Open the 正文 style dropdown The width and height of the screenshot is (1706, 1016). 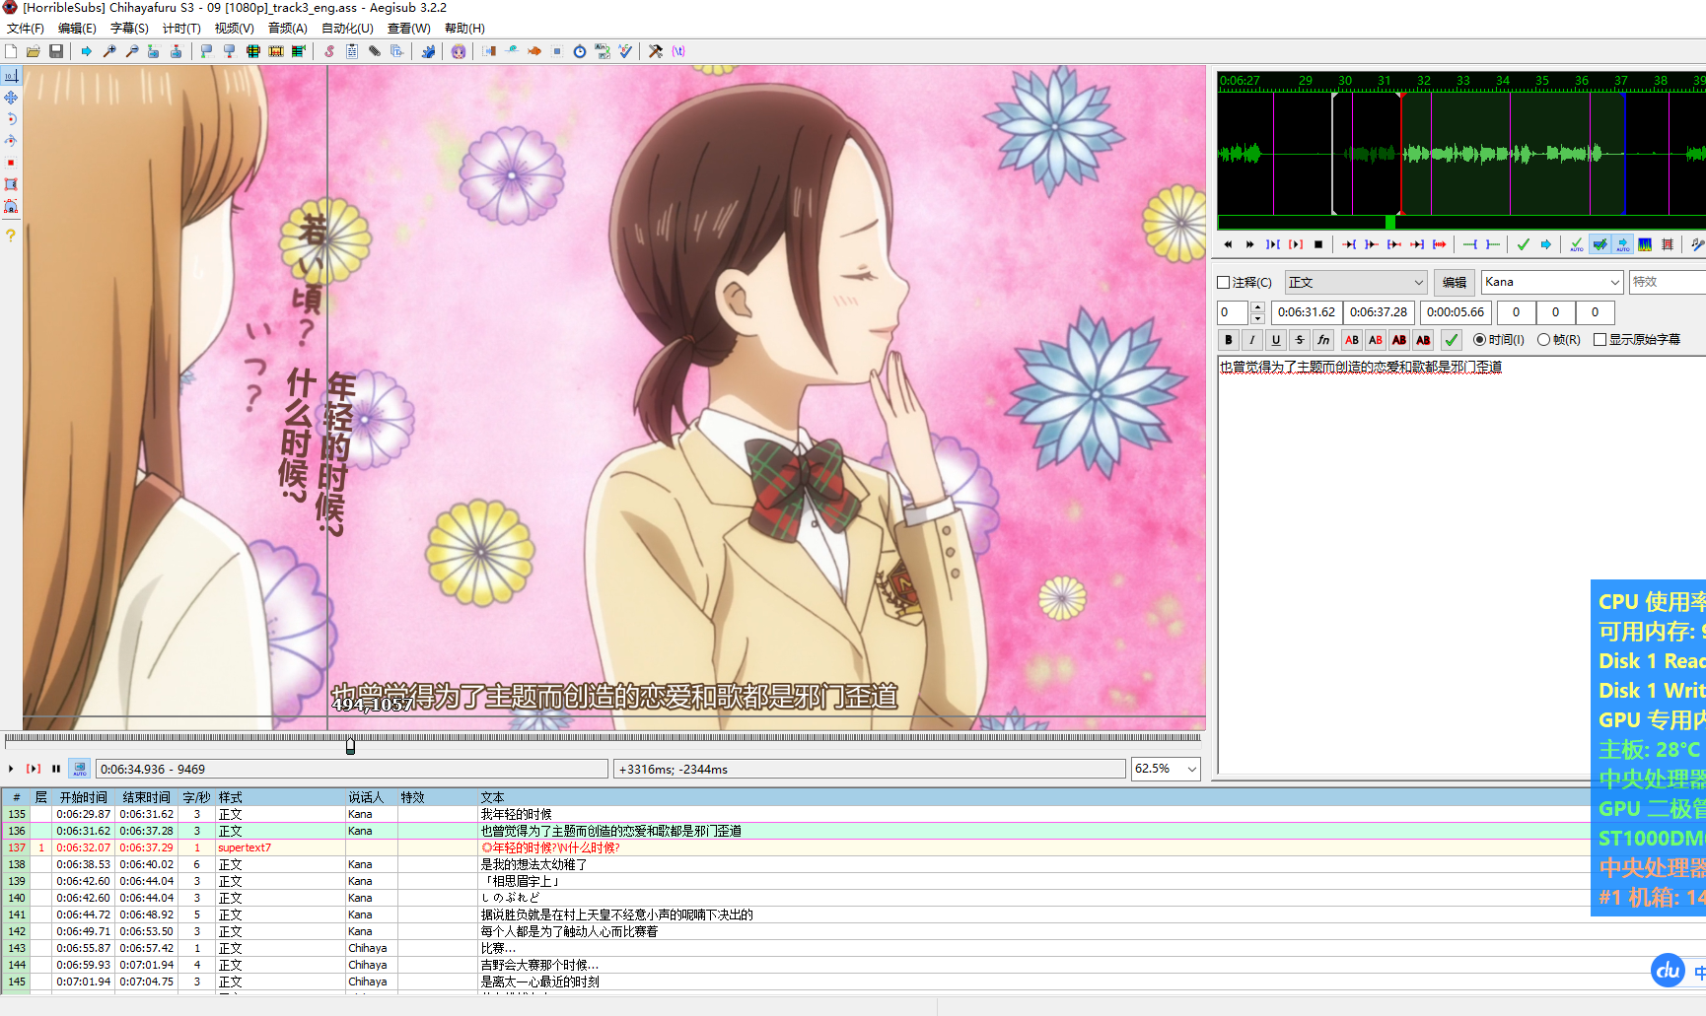pos(1356,282)
